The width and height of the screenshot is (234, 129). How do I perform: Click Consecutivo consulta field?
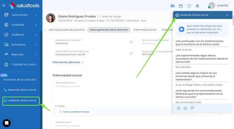(156, 53)
